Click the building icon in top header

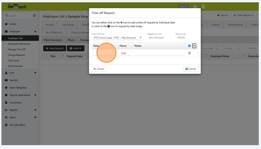pos(203,7)
